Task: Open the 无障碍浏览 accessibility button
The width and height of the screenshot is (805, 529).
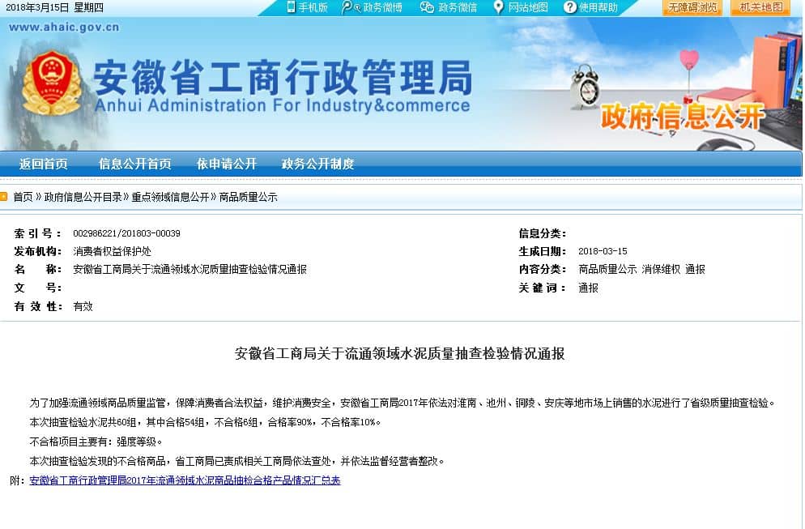Action: (692, 7)
